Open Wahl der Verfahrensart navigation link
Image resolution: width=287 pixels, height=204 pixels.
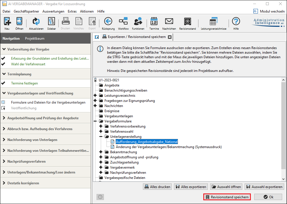(x=28, y=64)
